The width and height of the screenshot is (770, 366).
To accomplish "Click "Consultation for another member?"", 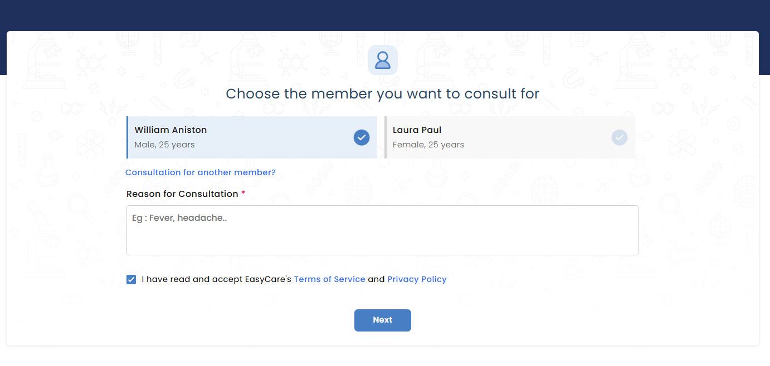I will 201,172.
